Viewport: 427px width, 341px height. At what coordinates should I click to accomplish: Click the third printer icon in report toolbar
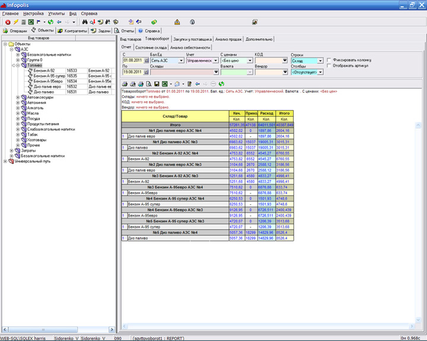141,84
